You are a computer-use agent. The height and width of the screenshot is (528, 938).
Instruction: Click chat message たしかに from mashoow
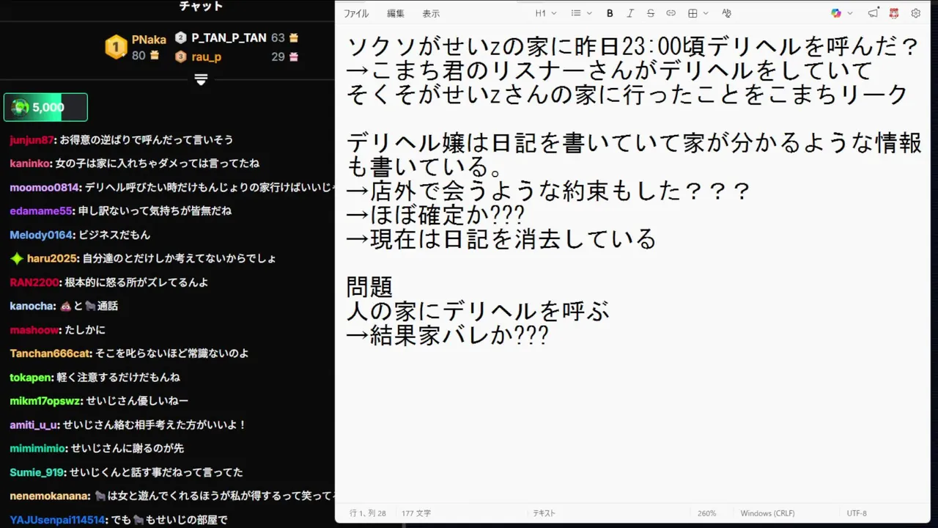(x=85, y=330)
